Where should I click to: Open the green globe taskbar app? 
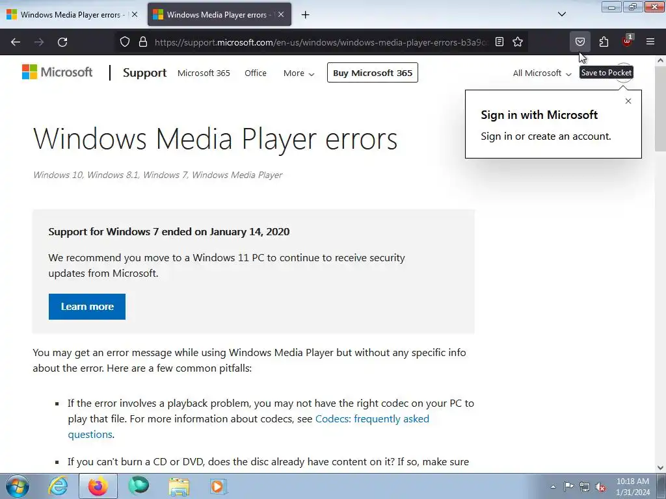coord(139,486)
